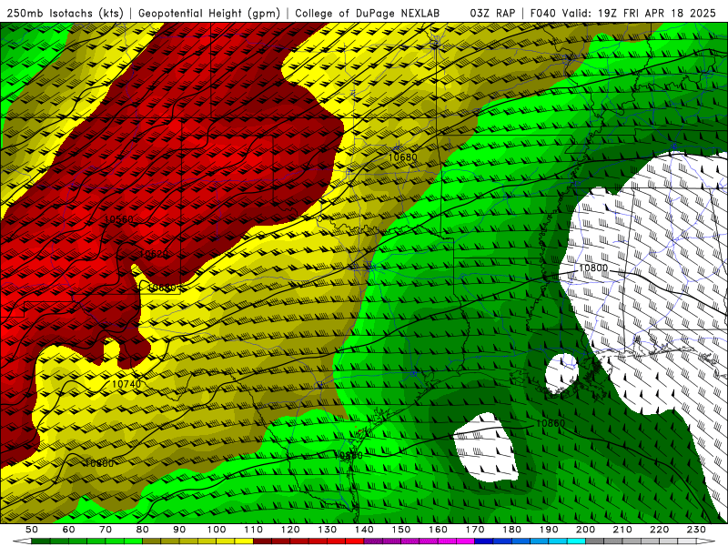Click the 90 value on the color scale
Screen dimensions: 728x546
[x=179, y=530]
